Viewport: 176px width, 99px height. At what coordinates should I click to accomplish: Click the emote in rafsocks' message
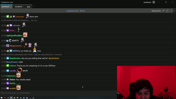click(24, 24)
